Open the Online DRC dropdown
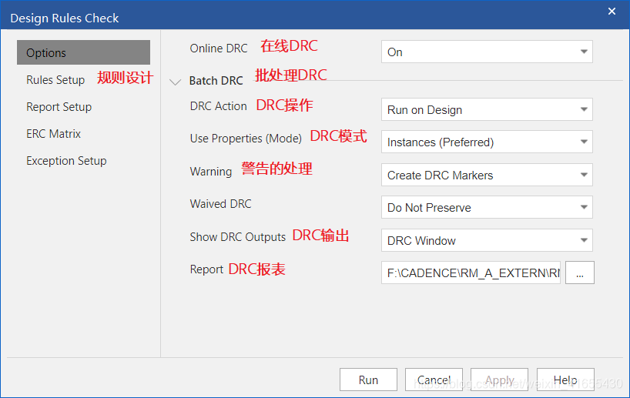 tap(487, 52)
